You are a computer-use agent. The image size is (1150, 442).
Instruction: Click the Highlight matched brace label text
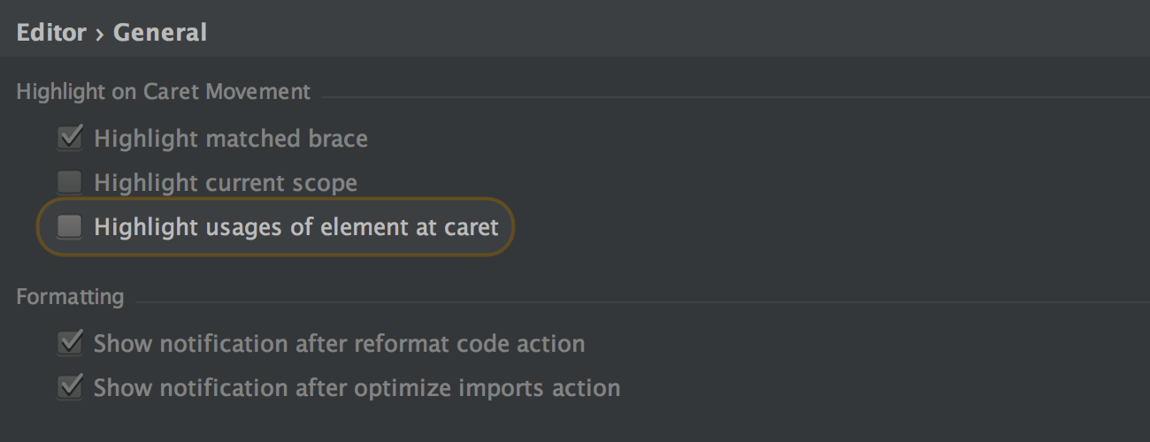230,139
